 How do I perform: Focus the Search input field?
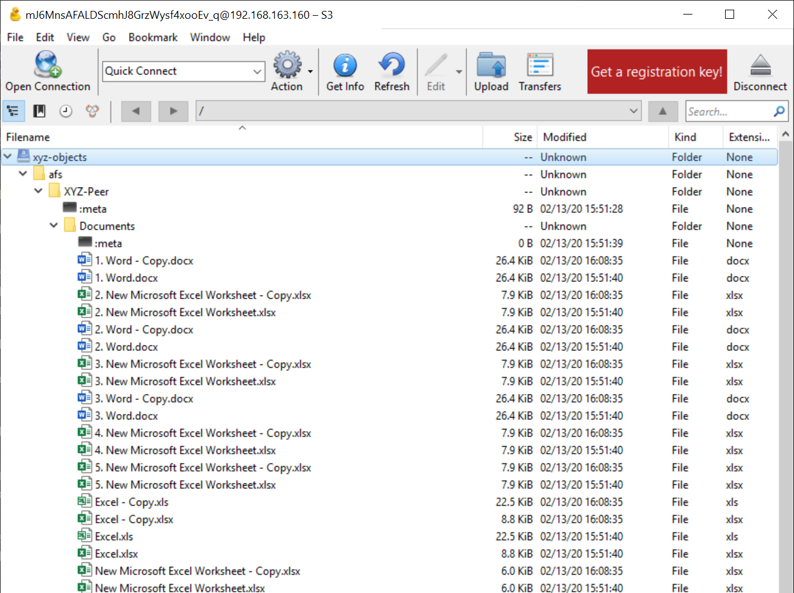[729, 111]
